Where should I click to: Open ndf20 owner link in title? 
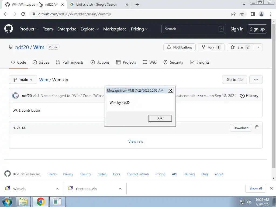(x=22, y=47)
